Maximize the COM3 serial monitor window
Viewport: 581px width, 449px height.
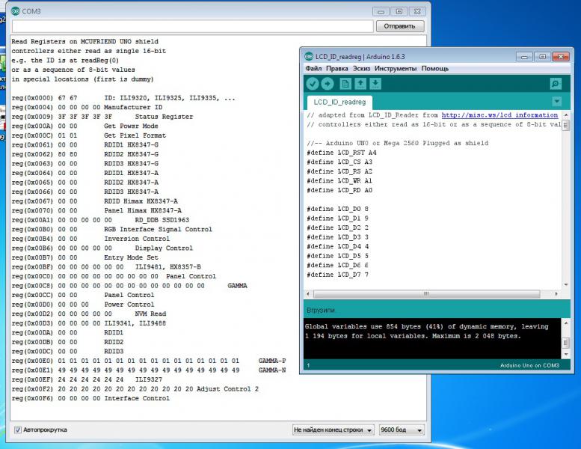pos(399,11)
